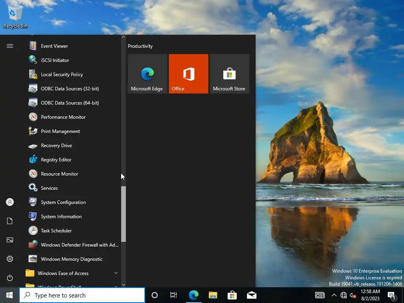Click the app list scrollbar up arrow
Viewport: 404px width, 303px height.
point(123,37)
